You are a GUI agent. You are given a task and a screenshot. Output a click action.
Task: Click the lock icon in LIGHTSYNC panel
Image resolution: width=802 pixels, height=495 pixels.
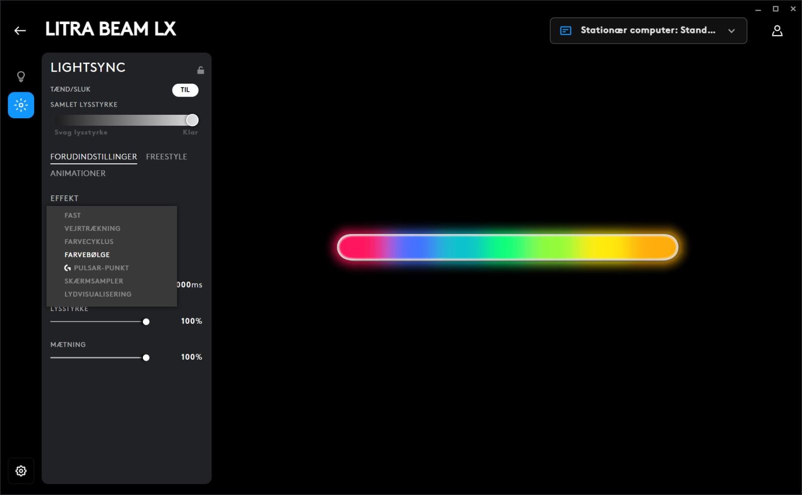coord(200,70)
